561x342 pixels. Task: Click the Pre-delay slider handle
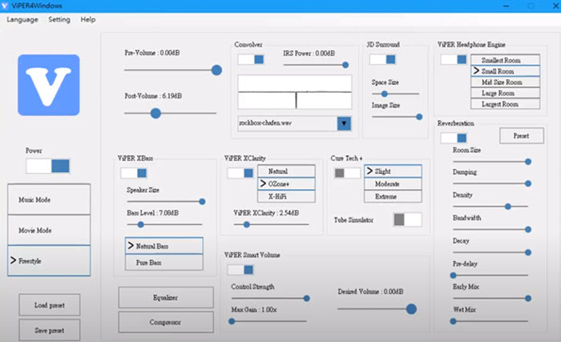click(454, 275)
